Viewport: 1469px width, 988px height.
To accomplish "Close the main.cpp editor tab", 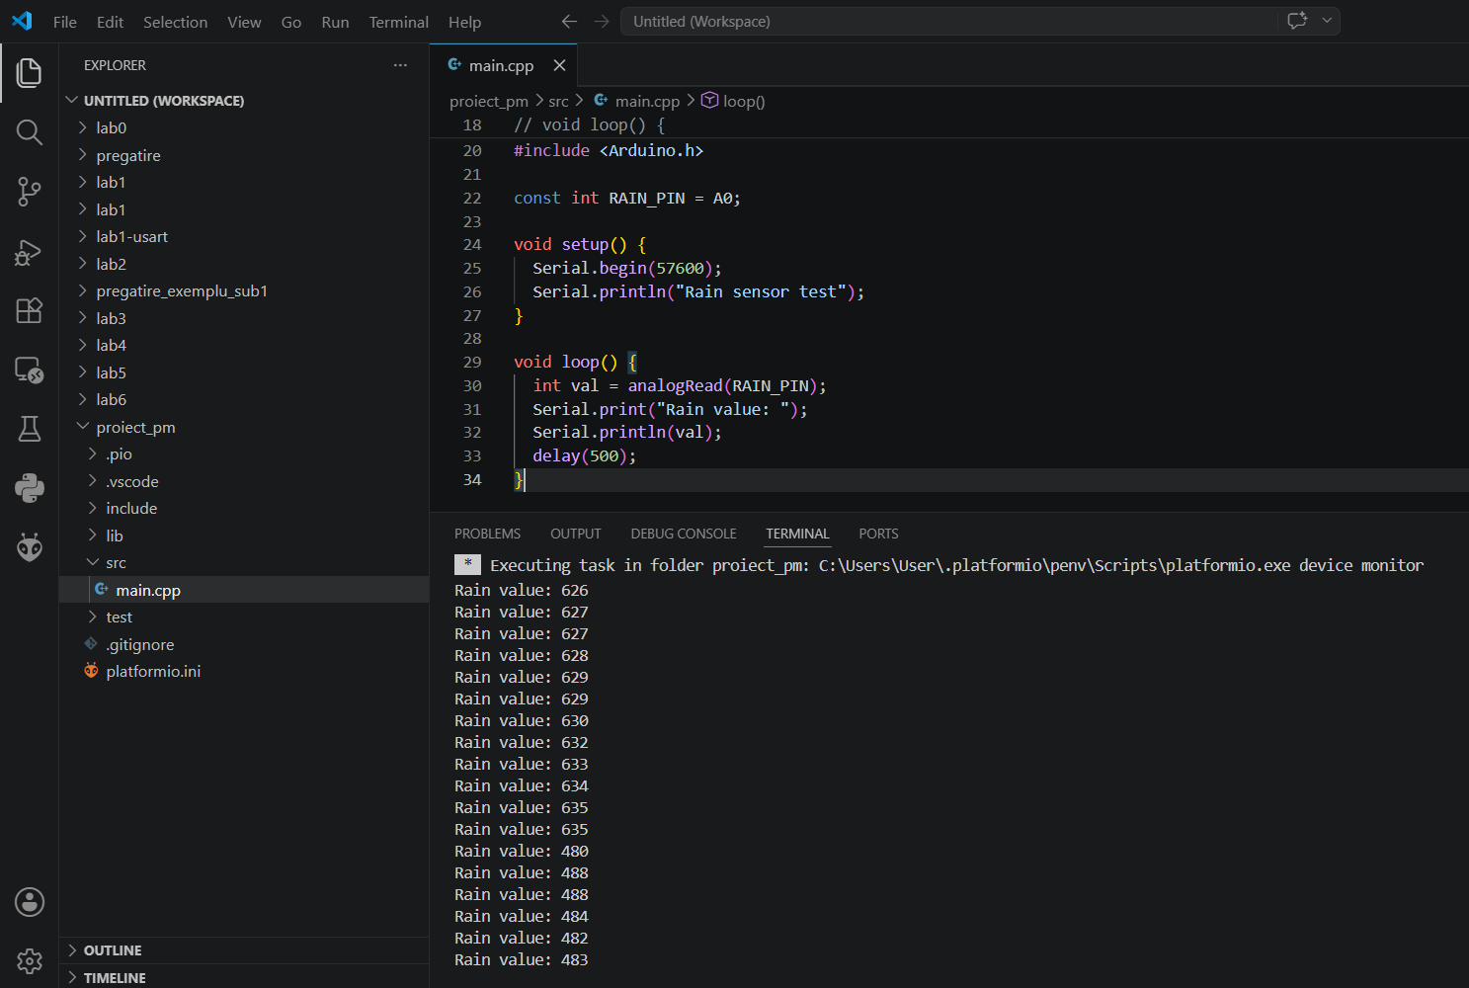I will tap(559, 65).
